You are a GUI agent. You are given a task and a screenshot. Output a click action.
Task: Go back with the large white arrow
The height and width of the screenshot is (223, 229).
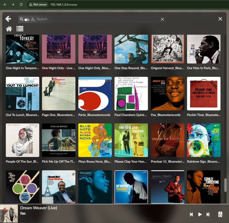[x=8, y=19]
